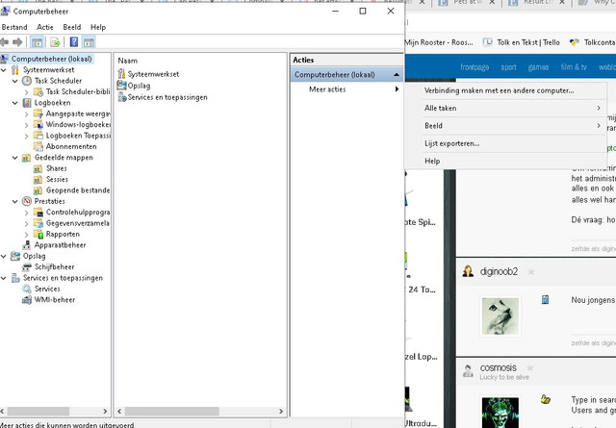The image size is (616, 428).
Task: Select Systeemwerkset icon in the Naam list
Action: click(122, 74)
